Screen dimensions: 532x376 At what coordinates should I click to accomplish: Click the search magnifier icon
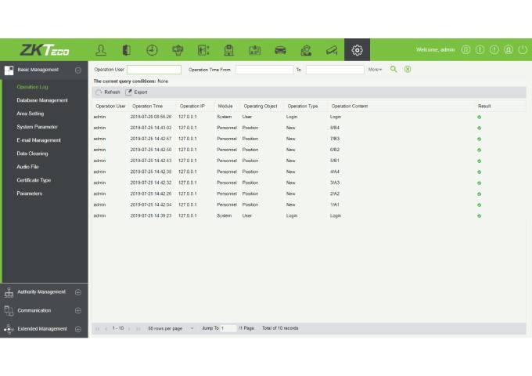[394, 70]
